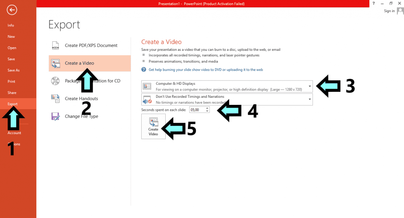
Task: Choose Save As in the sidebar
Action: [13, 70]
